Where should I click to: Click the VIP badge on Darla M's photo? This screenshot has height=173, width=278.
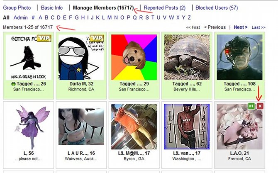click(x=97, y=38)
